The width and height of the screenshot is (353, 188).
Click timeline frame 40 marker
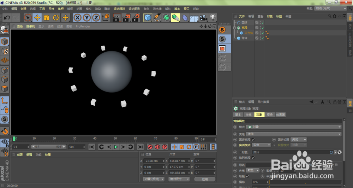point(95,139)
